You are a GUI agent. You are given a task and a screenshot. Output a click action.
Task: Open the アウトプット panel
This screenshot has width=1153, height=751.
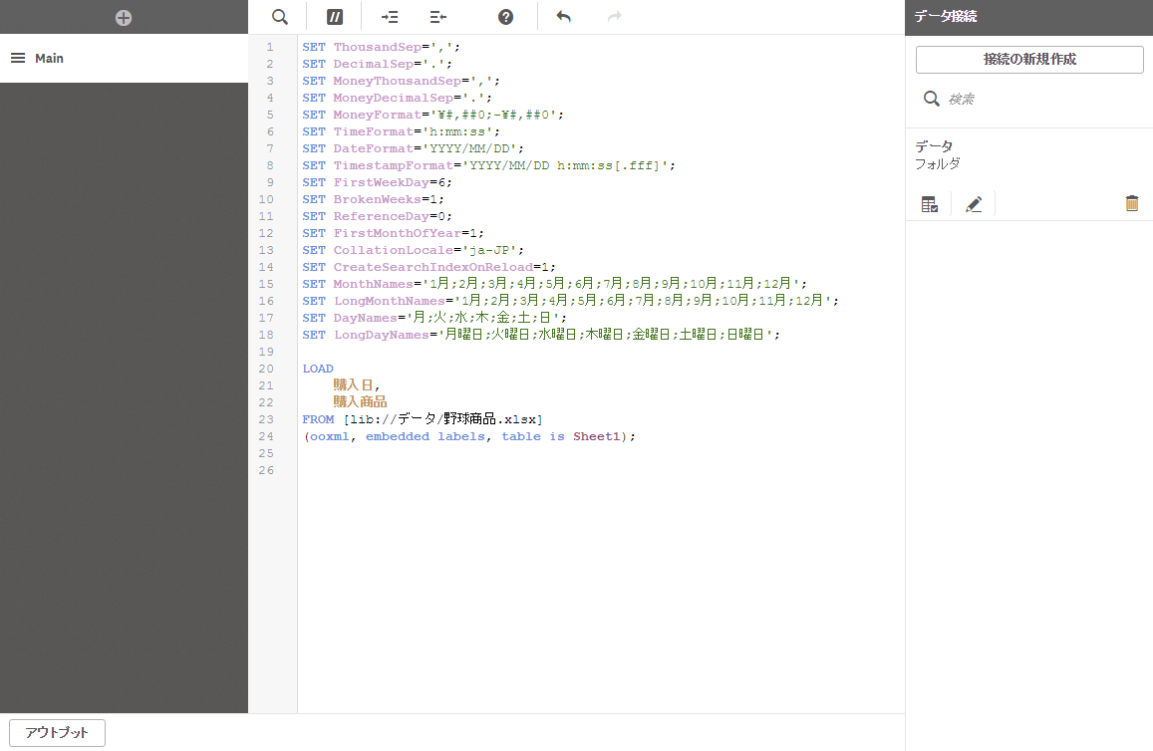click(58, 733)
